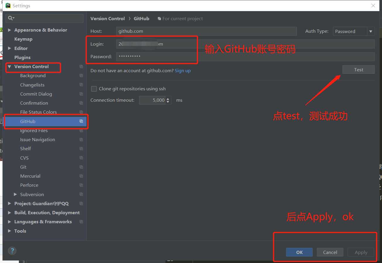Select the Issue Navigation item
382x263 pixels.
[x=37, y=140]
